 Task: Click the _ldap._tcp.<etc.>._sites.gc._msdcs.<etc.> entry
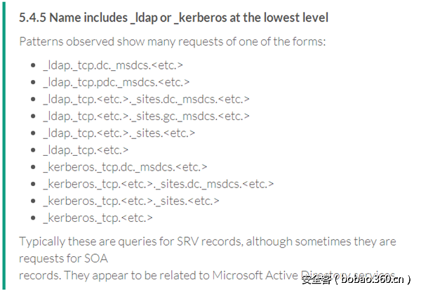(146, 116)
